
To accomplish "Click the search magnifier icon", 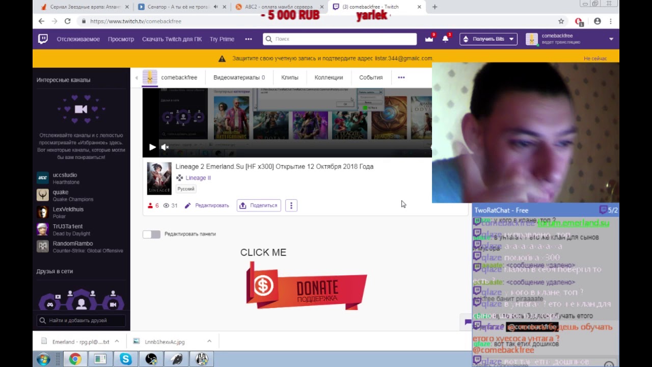I will (x=268, y=39).
